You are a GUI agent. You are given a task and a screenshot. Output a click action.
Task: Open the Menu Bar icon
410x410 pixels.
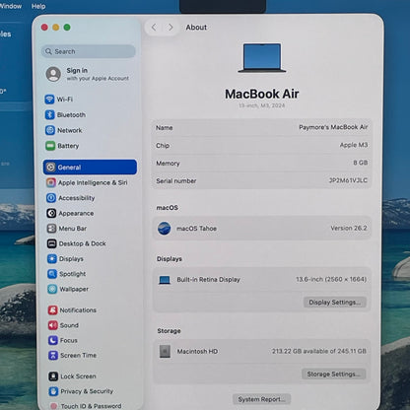coord(51,229)
